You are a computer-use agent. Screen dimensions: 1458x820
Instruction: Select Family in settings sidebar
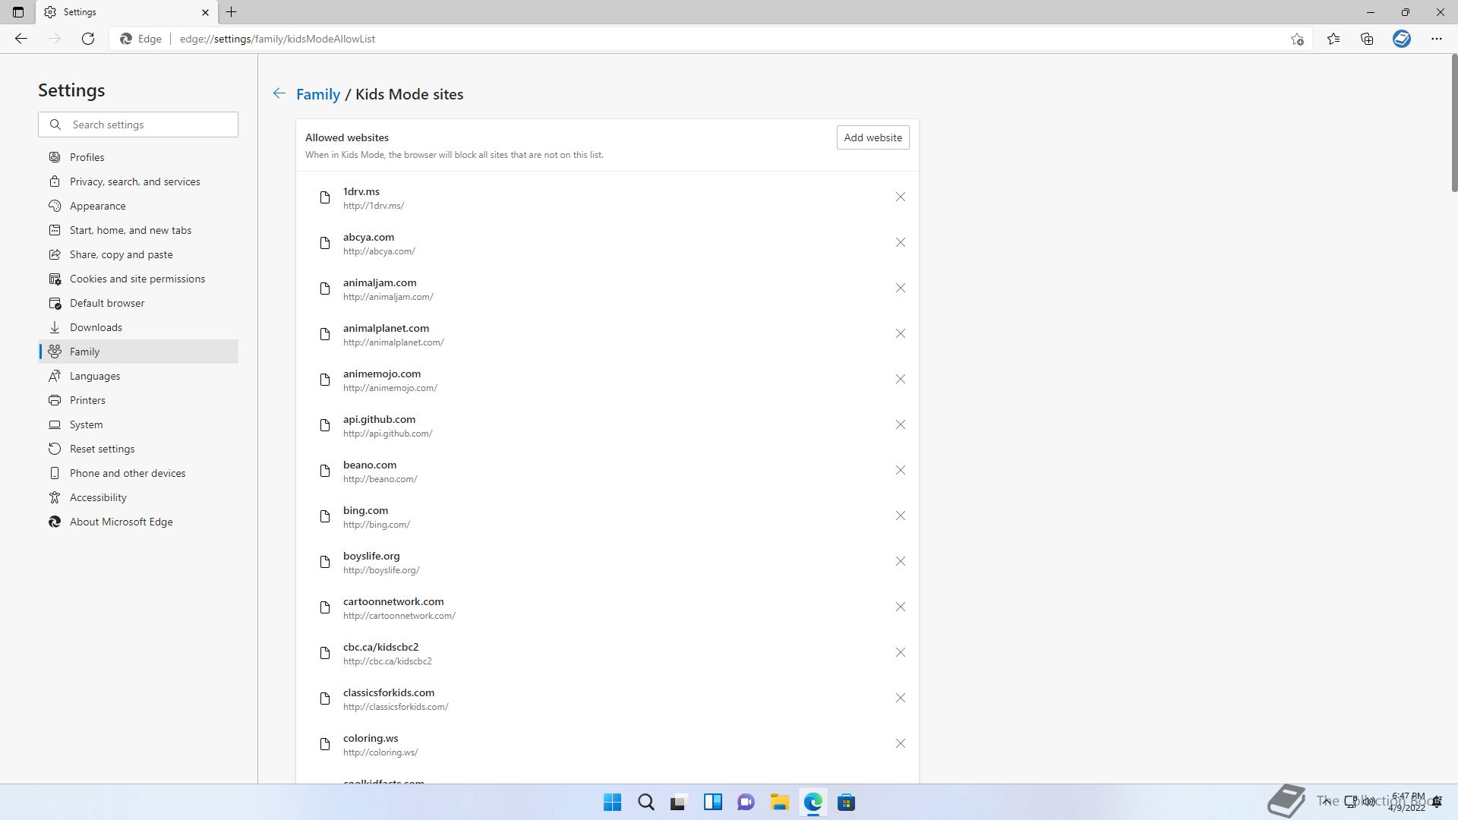138,352
